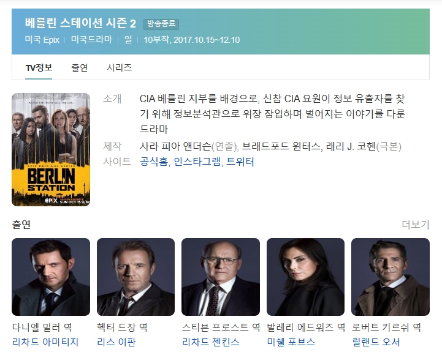Switch to the 출연 tab
Image resolution: width=442 pixels, height=355 pixels.
[x=80, y=67]
